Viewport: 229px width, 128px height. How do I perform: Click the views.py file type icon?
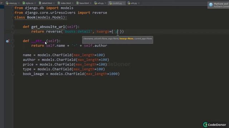click(x=7, y=3)
